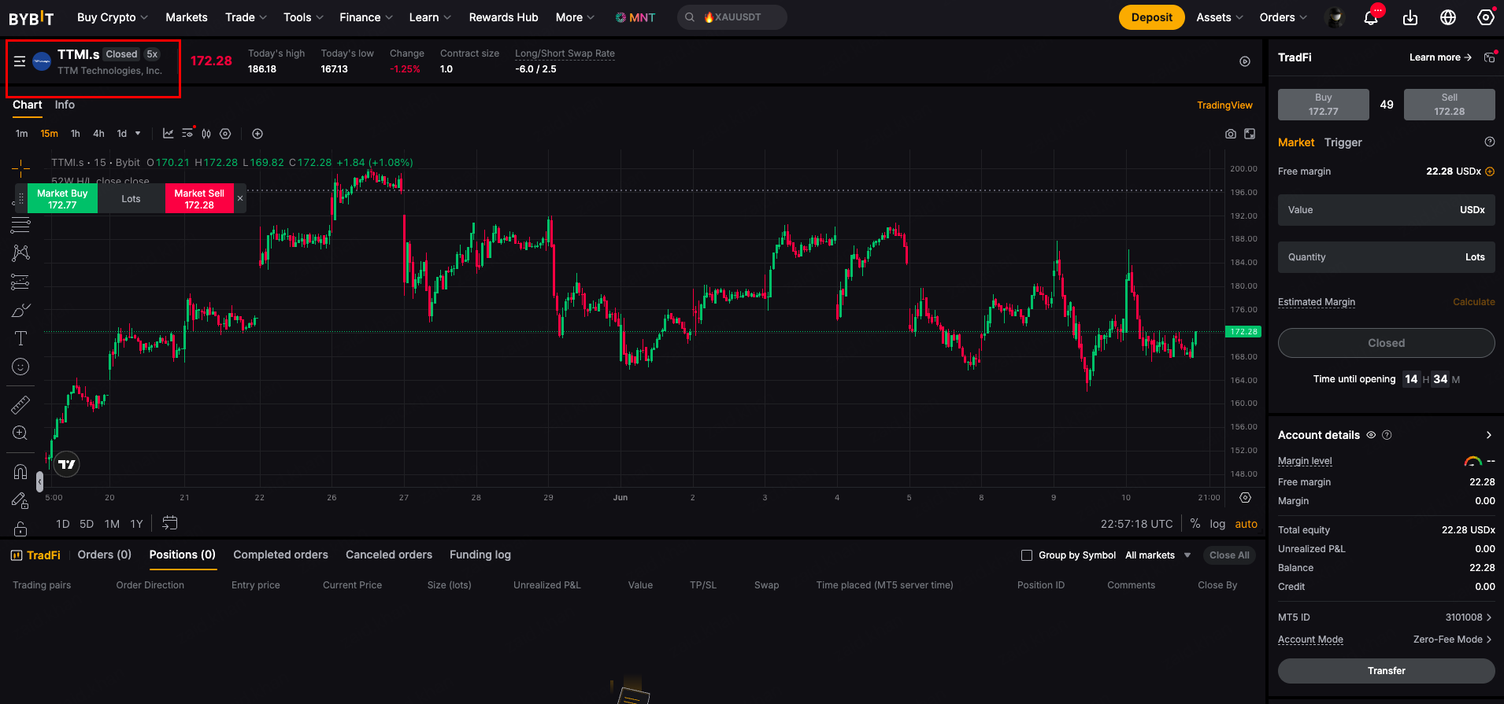Open the long position forecasting tool

tap(20, 282)
